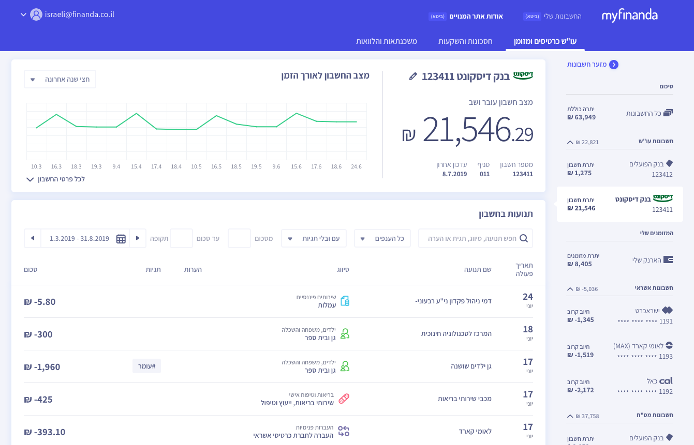Viewport: 694px width, 445px height.
Task: Click דיסקונט bank logo in account header
Action: tap(523, 75)
